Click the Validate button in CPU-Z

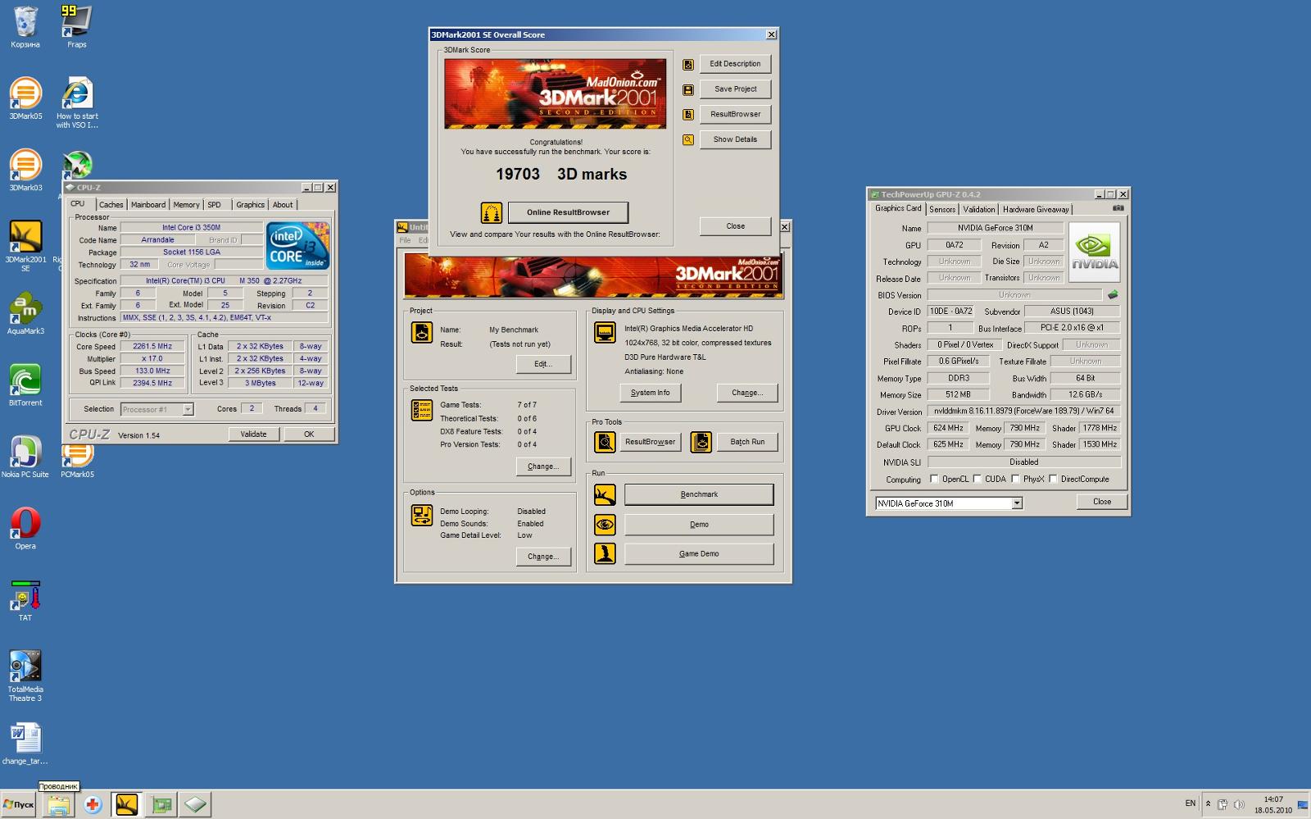[254, 435]
